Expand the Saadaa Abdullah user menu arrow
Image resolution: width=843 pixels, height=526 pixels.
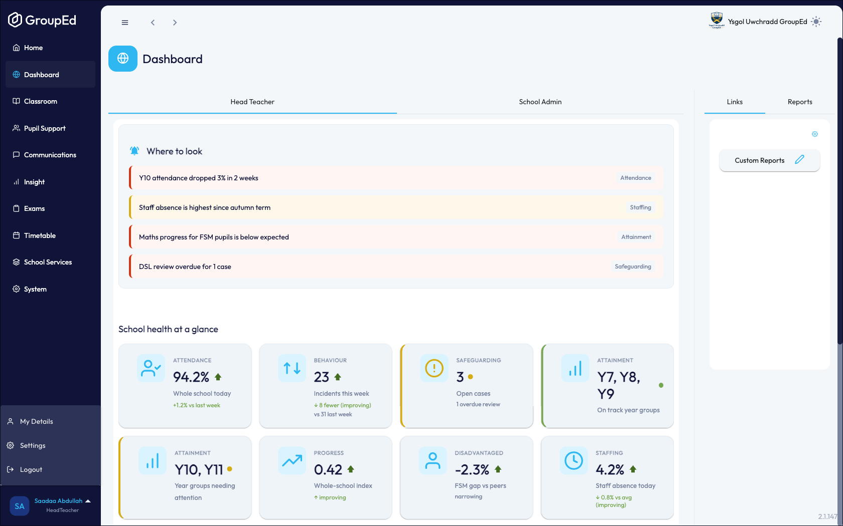(x=88, y=501)
